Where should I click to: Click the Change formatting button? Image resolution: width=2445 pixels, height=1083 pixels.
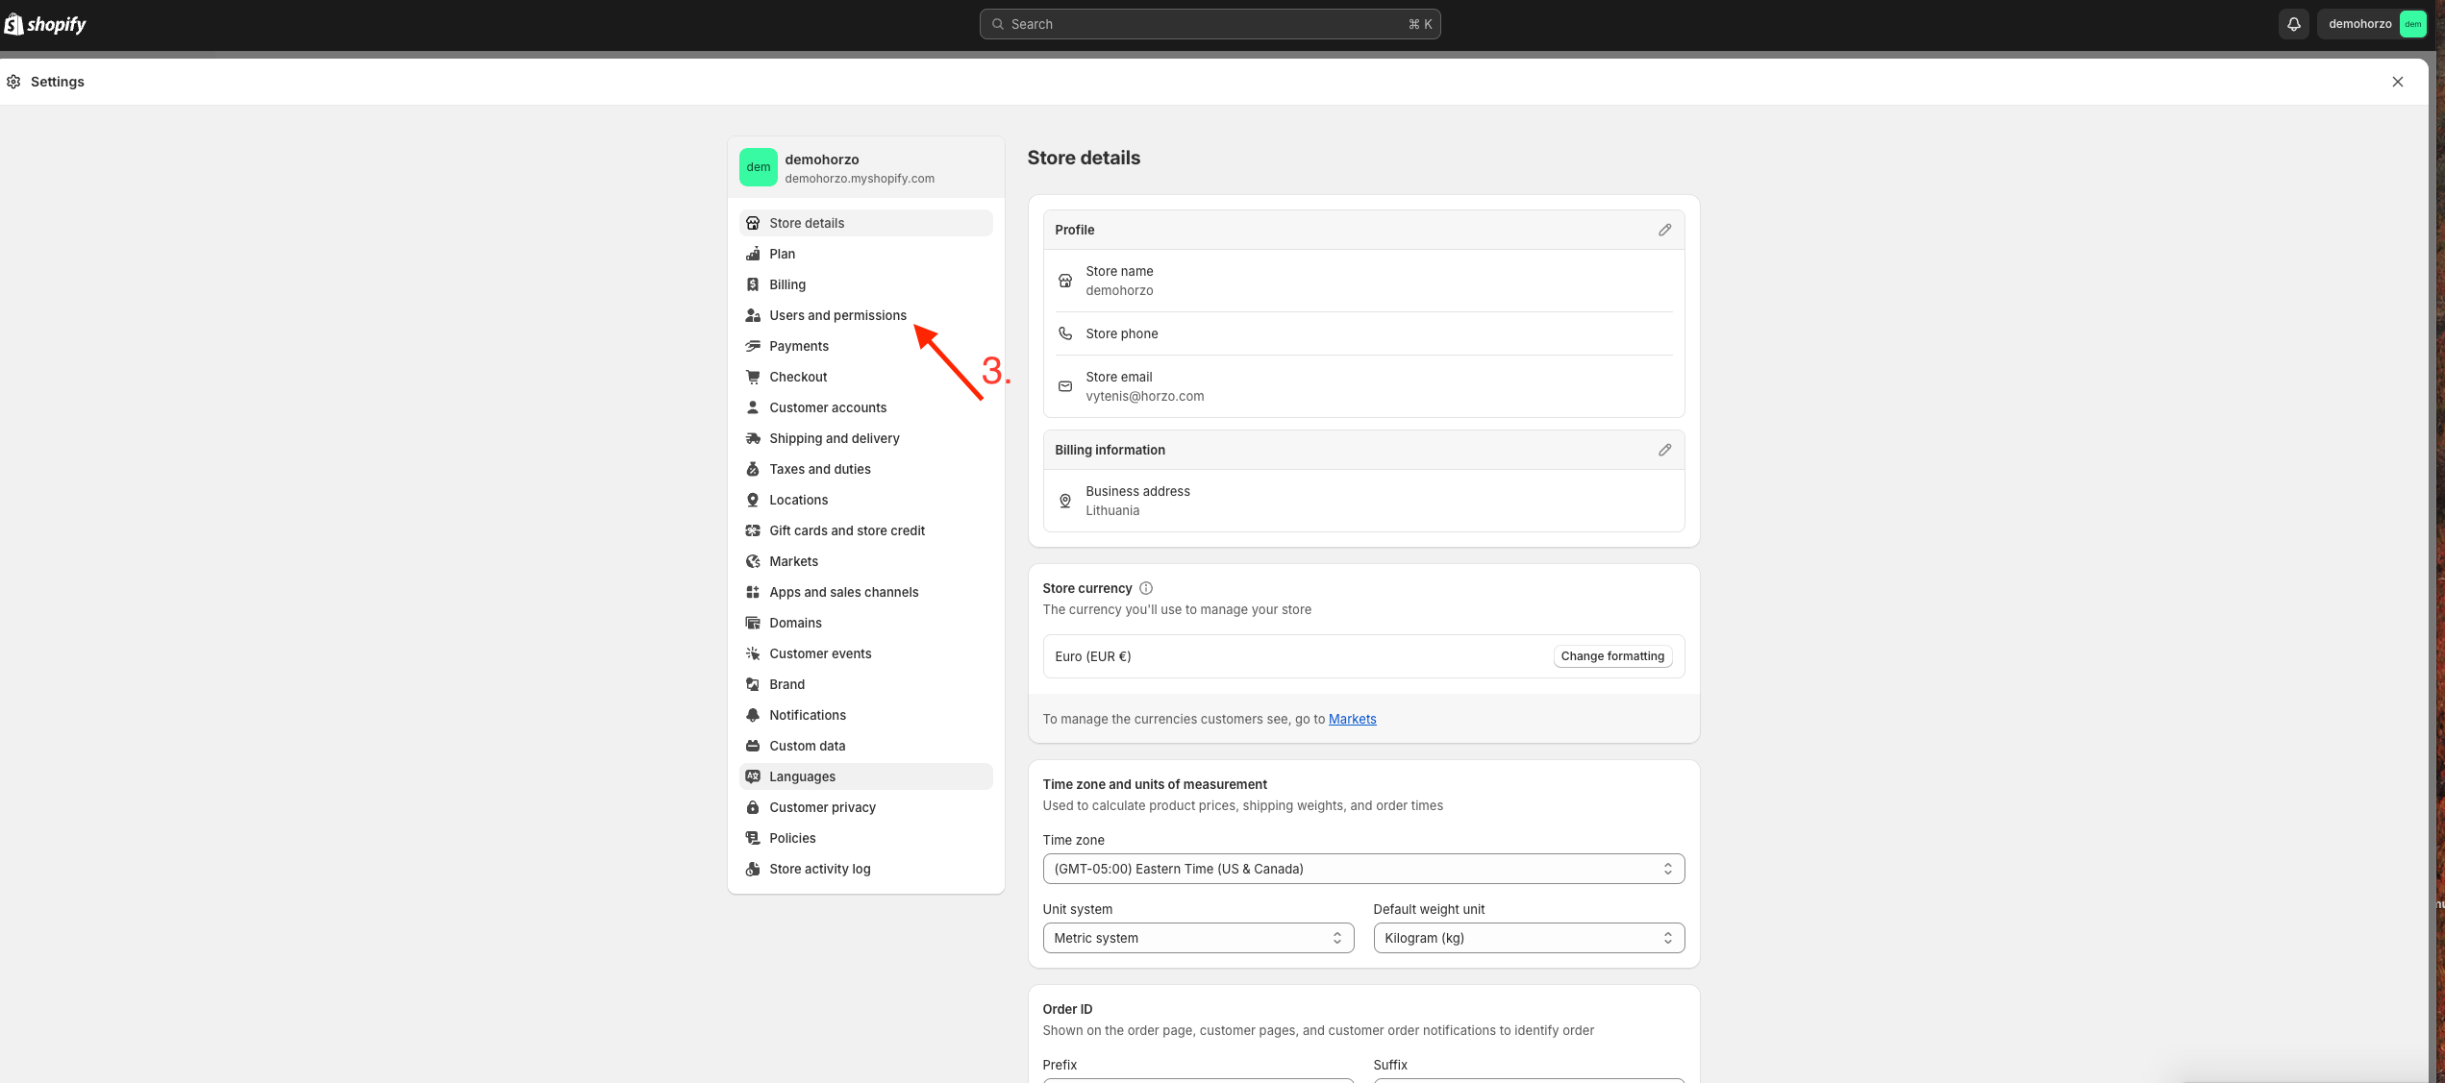pos(1611,656)
